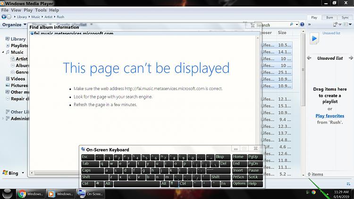Open the Bing online stores dropdown arrow
Viewport: 354px width, 199px height.
[23, 173]
